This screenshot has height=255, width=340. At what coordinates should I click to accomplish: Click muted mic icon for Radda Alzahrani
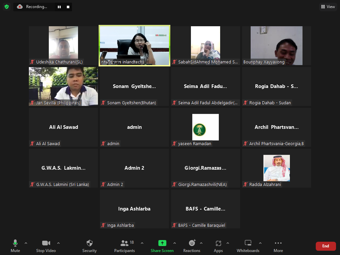(x=245, y=184)
